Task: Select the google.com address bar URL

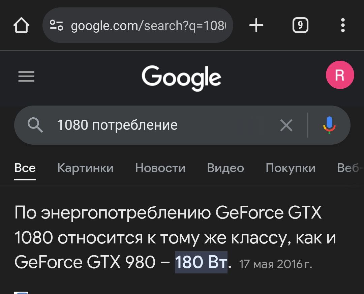Action: click(x=149, y=25)
